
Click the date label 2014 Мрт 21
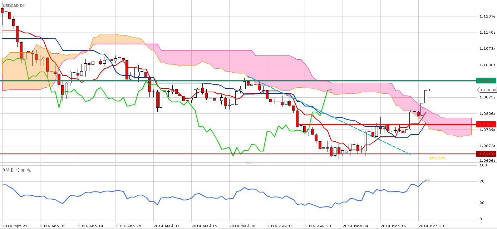click(x=15, y=226)
